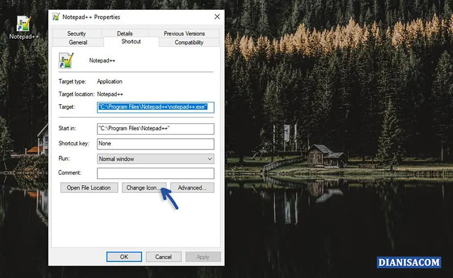Close the Notepad++ Properties dialog
Viewport: 453px width, 278px height.
(217, 17)
